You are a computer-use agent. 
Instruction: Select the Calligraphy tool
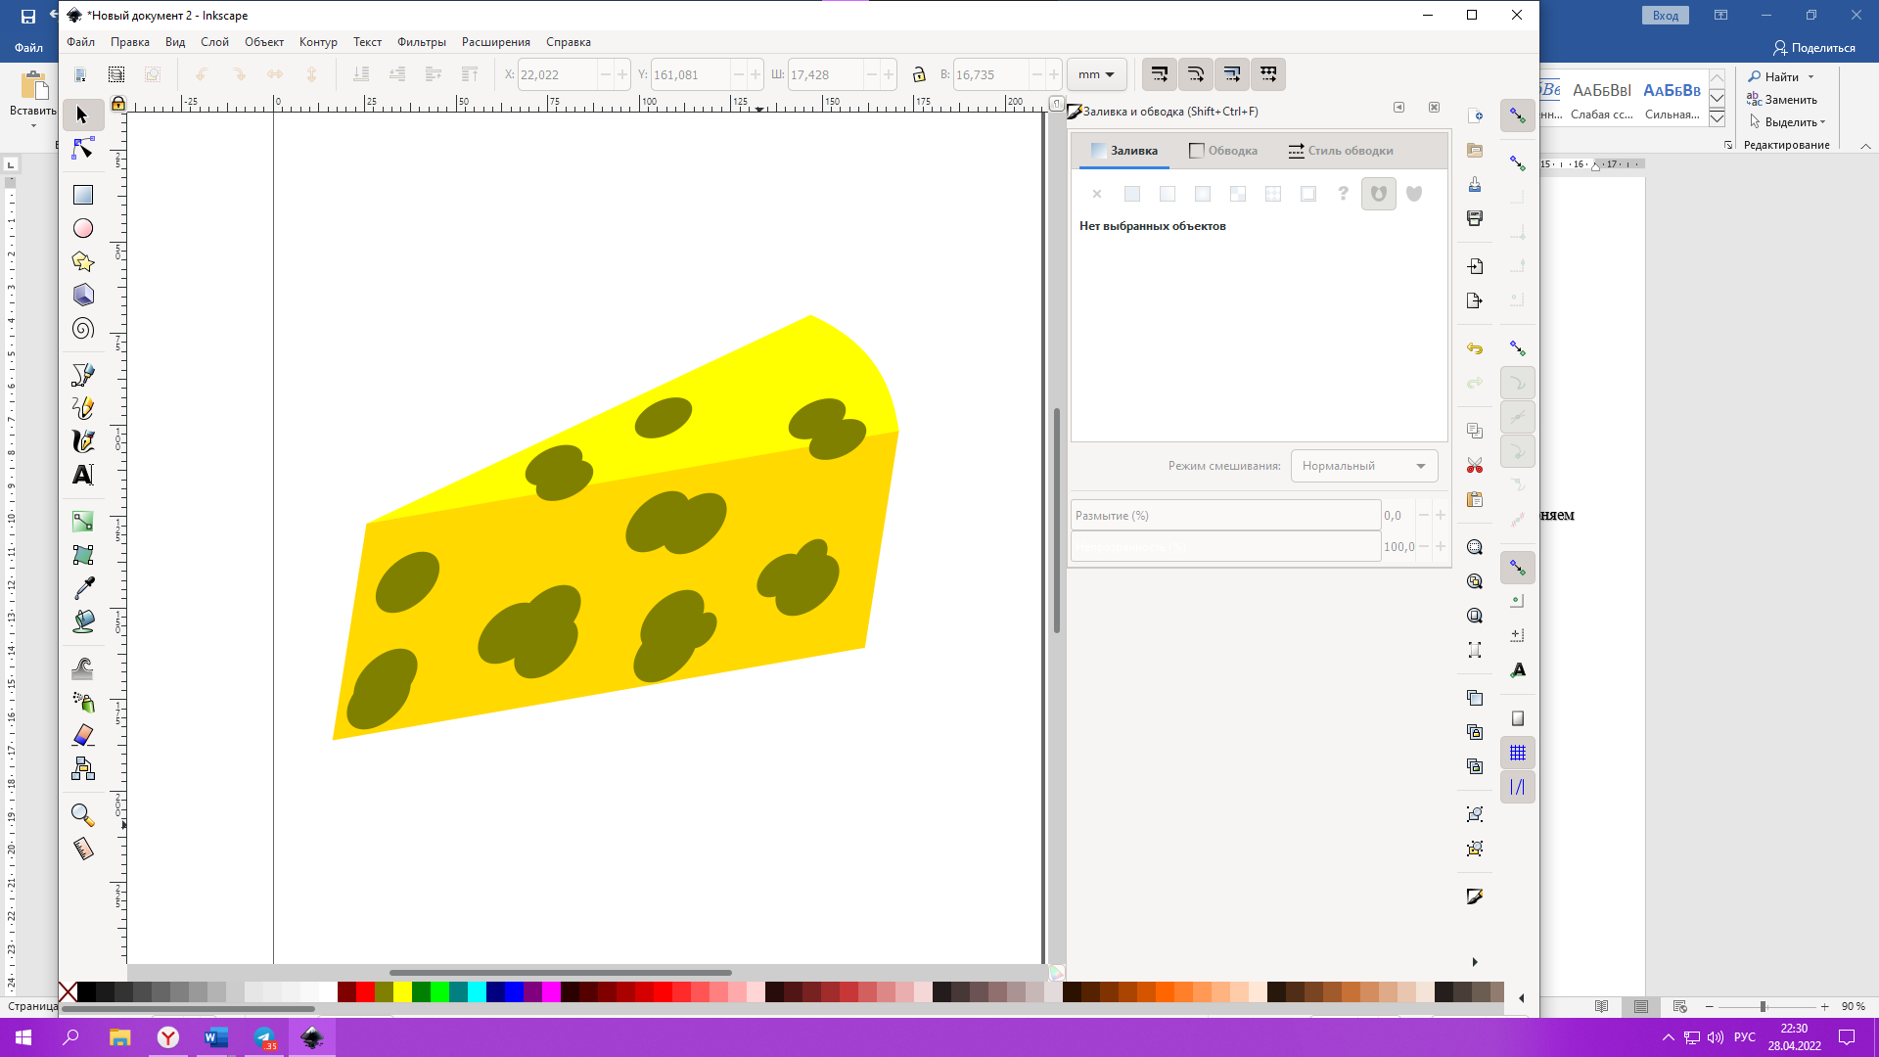[83, 441]
